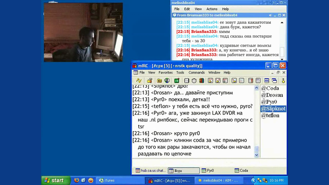This screenshot has height=185, width=329.
Task: Click the webcam video thumbnail
Action: [83, 32]
